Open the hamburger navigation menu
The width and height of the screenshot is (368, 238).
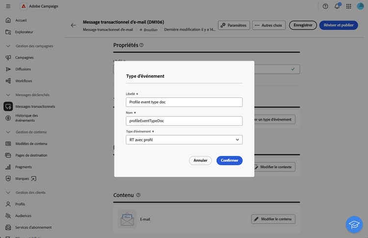pyautogui.click(x=8, y=6)
